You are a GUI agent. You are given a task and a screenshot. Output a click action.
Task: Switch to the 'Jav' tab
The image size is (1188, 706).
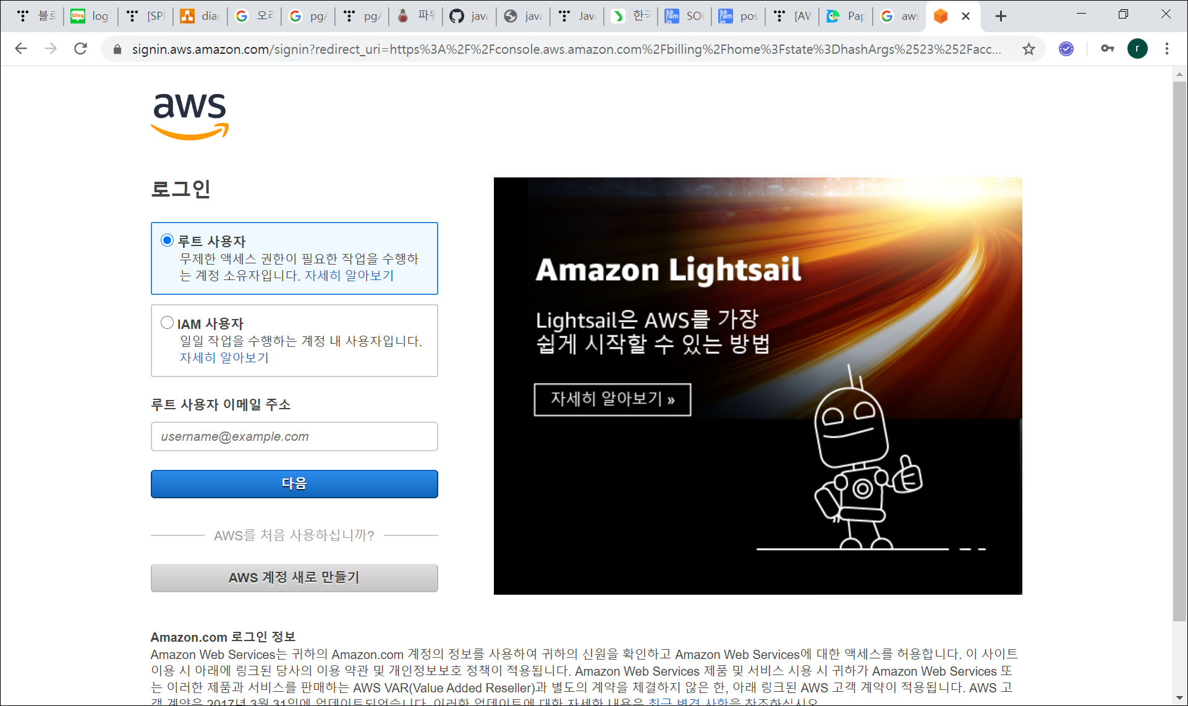tap(576, 17)
